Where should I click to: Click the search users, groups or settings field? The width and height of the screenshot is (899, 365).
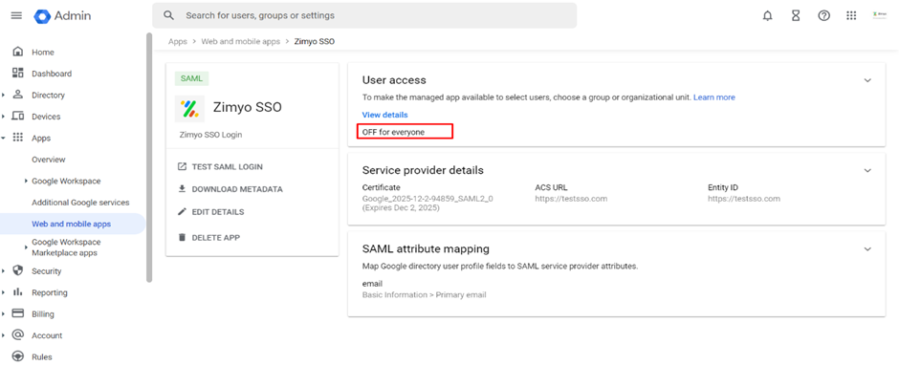[364, 15]
